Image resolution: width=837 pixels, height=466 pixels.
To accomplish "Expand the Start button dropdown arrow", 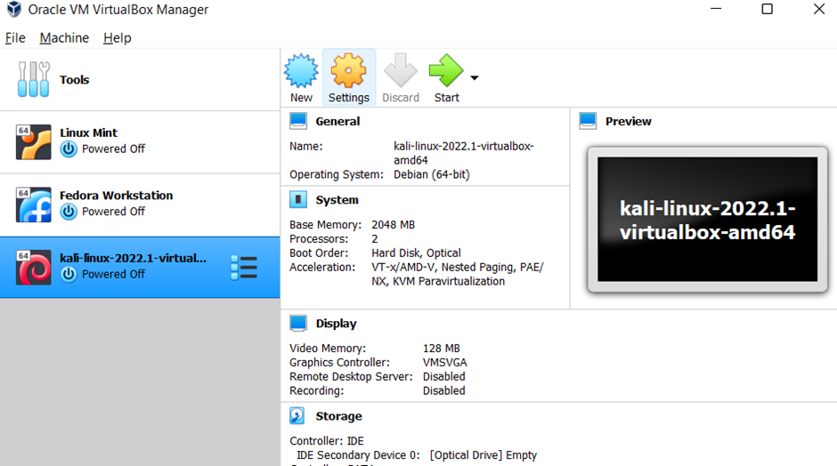I will point(475,78).
